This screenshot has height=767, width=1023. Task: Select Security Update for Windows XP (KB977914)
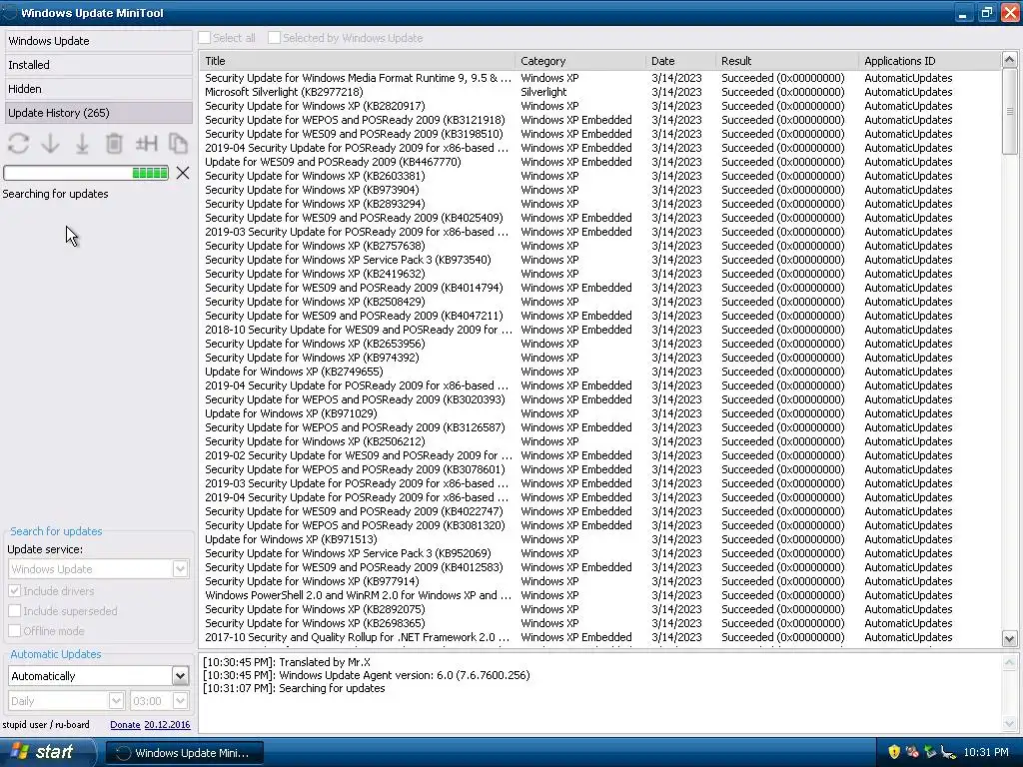pos(600,581)
